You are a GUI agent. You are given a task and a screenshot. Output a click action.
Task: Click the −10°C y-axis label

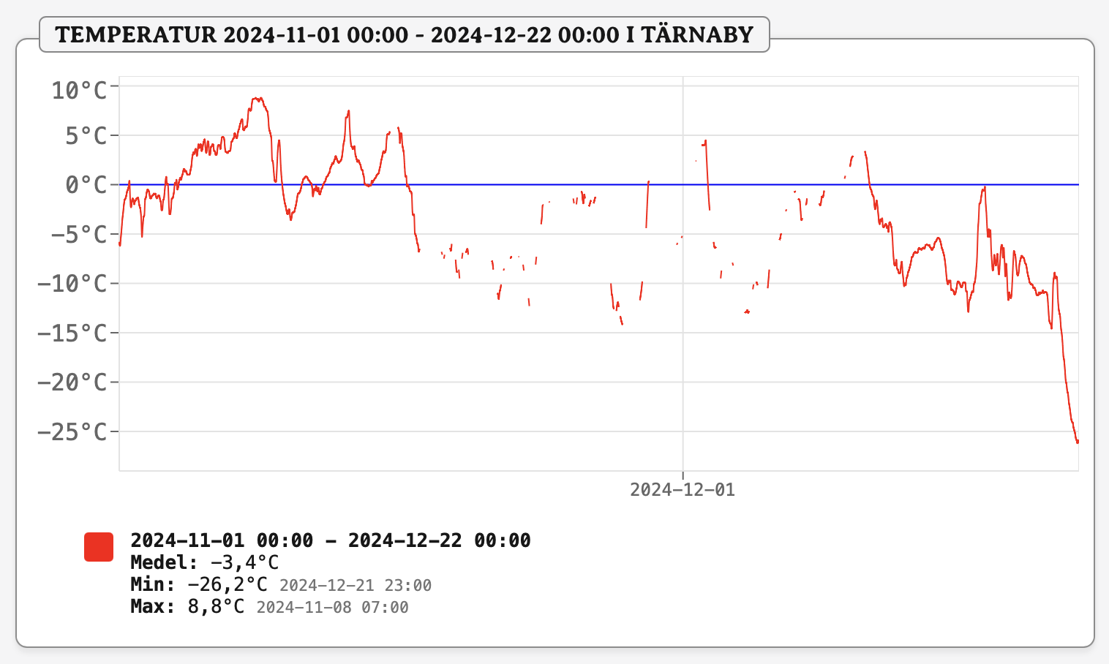(72, 284)
